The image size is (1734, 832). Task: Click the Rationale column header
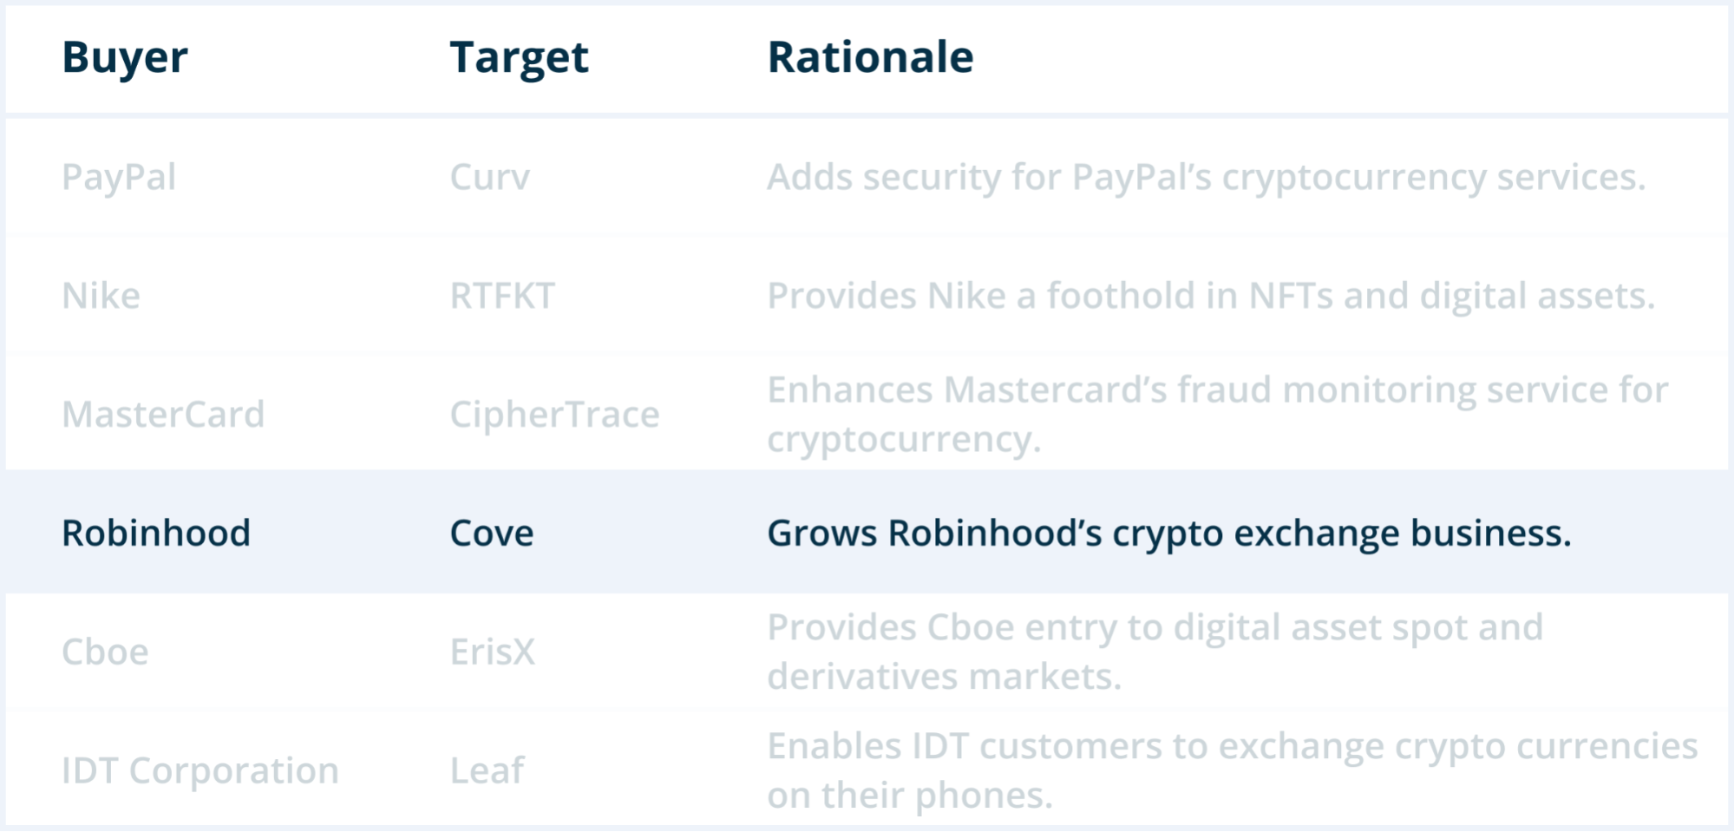pyautogui.click(x=870, y=58)
